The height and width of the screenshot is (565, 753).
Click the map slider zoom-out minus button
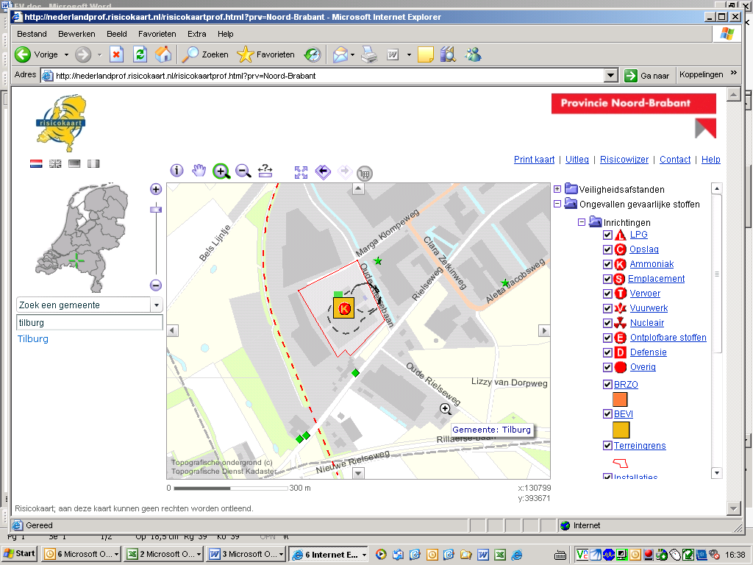coord(156,285)
